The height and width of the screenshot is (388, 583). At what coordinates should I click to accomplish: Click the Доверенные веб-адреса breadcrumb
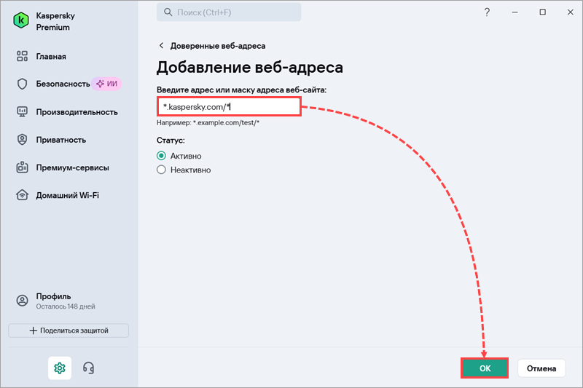tap(218, 46)
